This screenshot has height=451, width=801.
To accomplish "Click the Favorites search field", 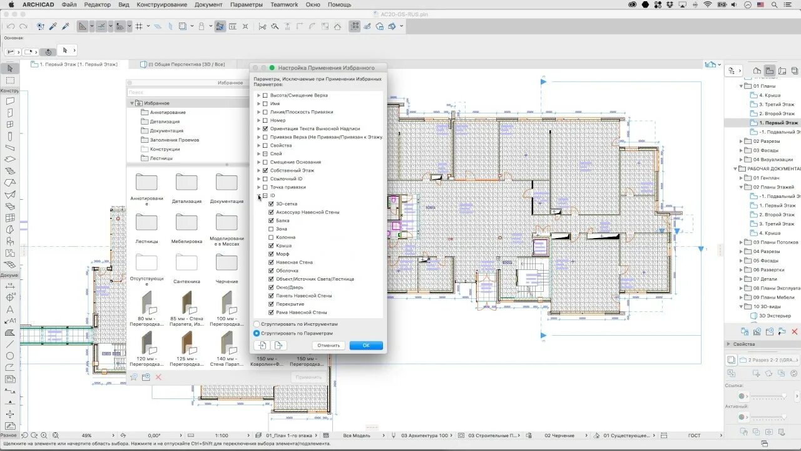I will tap(188, 92).
